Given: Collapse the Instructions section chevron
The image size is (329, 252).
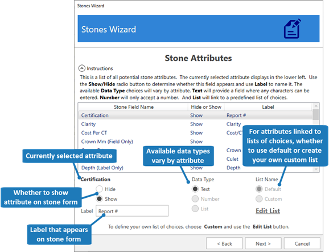Looking at the screenshot, I should point(81,68).
